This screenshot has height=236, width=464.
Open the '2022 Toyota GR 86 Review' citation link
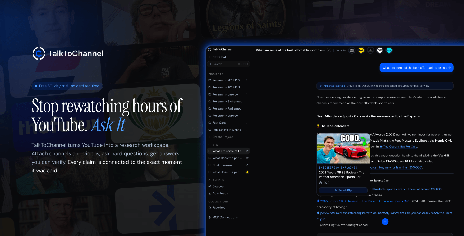click(363, 201)
